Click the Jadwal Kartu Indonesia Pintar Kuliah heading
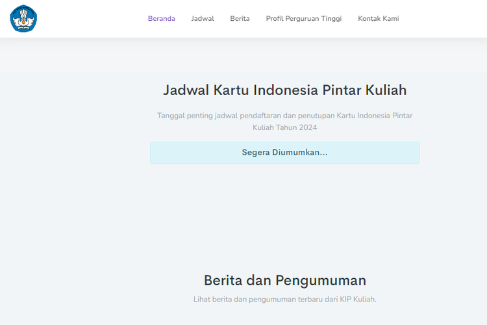This screenshot has width=487, height=325. click(285, 90)
